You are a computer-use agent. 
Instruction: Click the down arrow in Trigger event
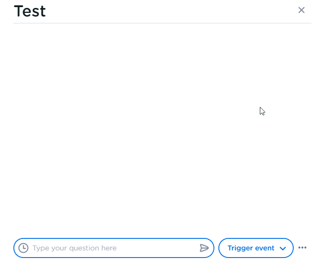pyautogui.click(x=283, y=249)
